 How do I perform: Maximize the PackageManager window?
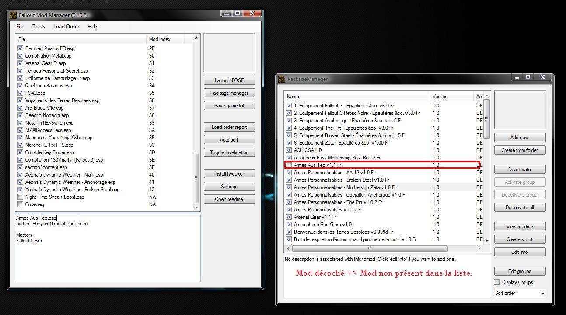click(528, 77)
